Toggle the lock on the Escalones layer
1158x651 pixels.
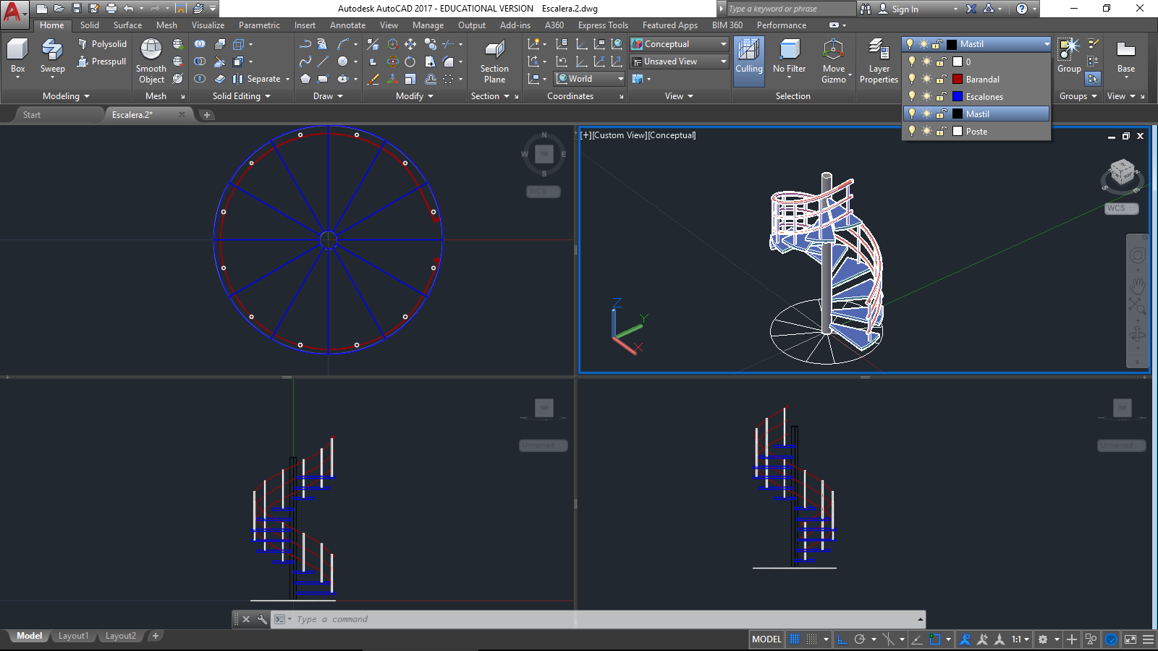pos(942,97)
